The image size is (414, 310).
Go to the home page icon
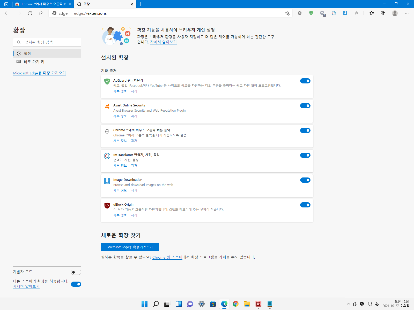tap(41, 13)
